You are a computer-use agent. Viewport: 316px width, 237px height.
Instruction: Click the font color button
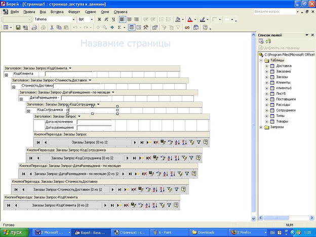tap(190, 19)
